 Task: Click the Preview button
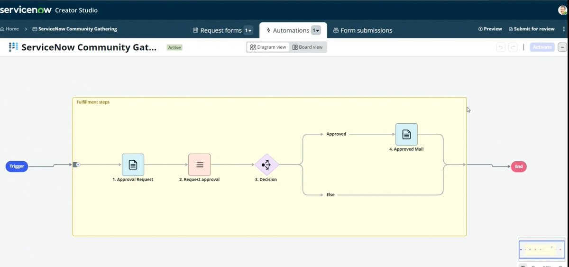tap(490, 29)
